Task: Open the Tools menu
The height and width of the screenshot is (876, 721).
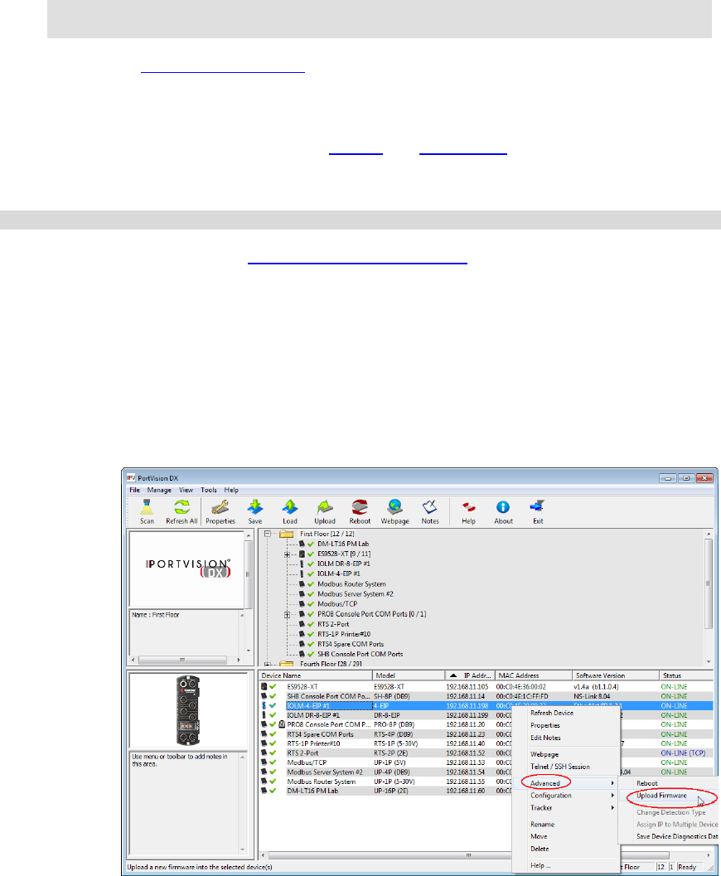Action: click(x=208, y=491)
